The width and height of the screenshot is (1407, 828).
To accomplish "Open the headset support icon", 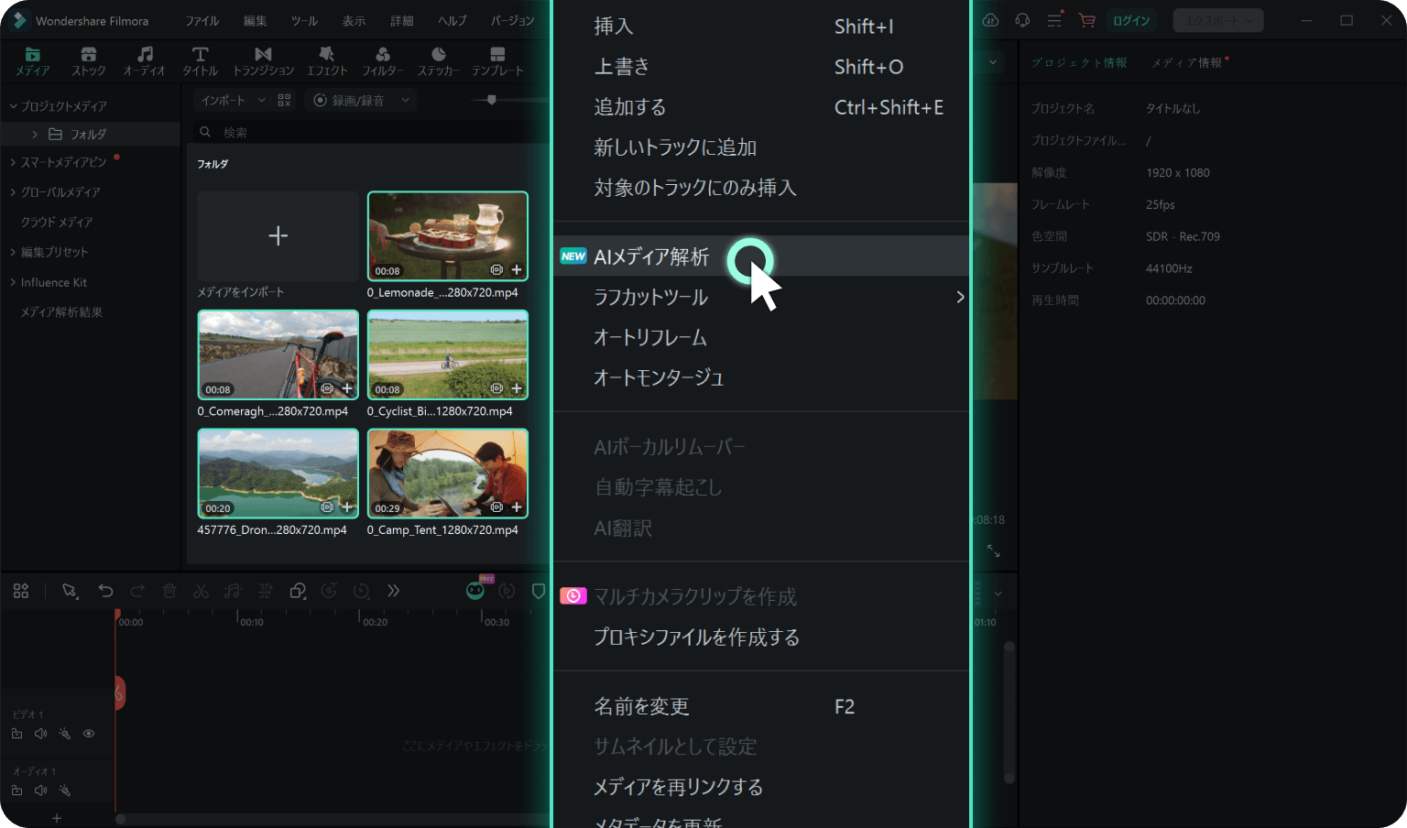I will (1022, 20).
